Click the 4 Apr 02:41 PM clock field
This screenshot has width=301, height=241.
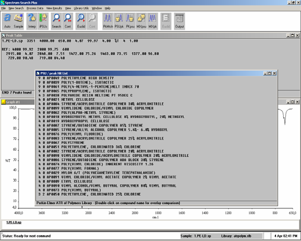pyautogui.click(x=286, y=236)
